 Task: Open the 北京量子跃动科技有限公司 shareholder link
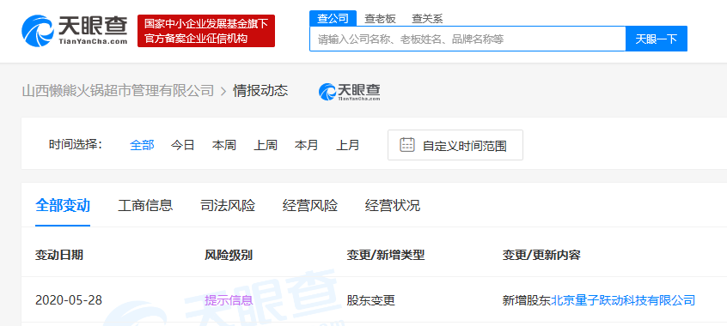(623, 300)
